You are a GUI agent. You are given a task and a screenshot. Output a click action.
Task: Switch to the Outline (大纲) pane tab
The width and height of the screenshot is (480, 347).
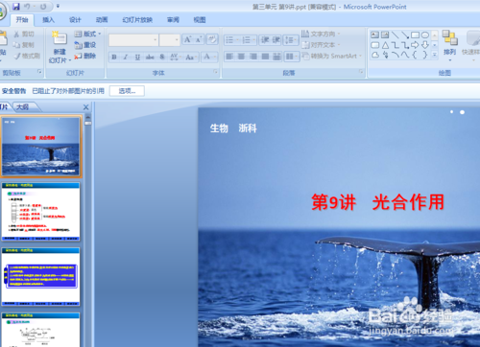23,107
